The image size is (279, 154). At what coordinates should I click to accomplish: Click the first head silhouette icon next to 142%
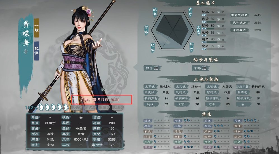point(41,107)
